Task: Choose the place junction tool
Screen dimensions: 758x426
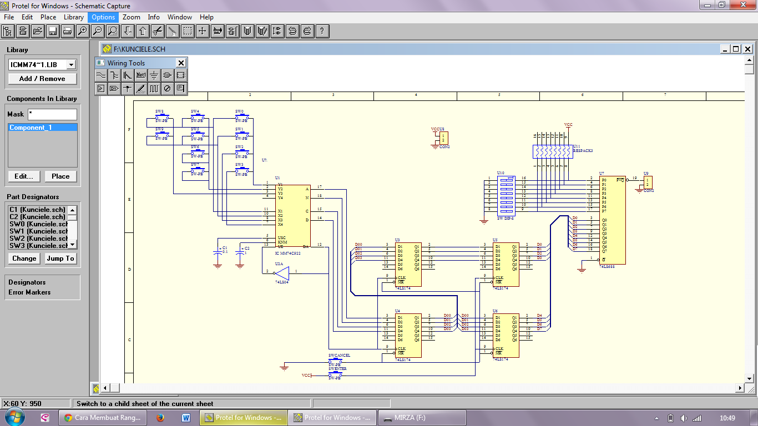Action: coord(128,88)
